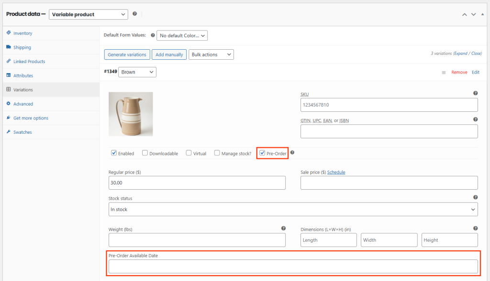The height and width of the screenshot is (281, 490).
Task: Uncheck the Enabled checkbox
Action: [114, 153]
